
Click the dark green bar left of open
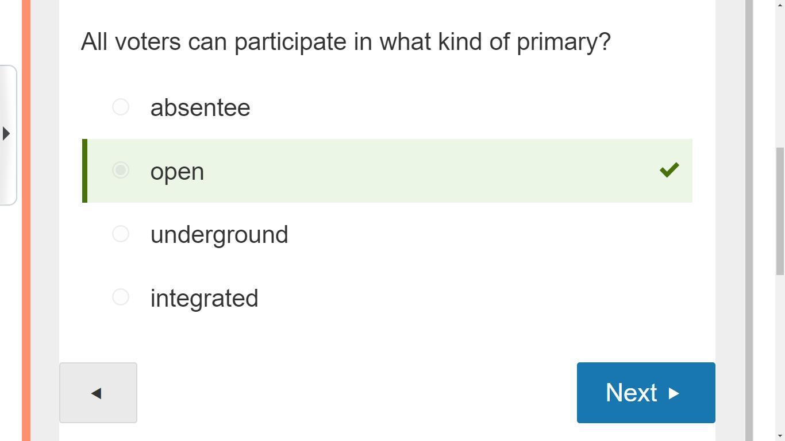click(84, 171)
